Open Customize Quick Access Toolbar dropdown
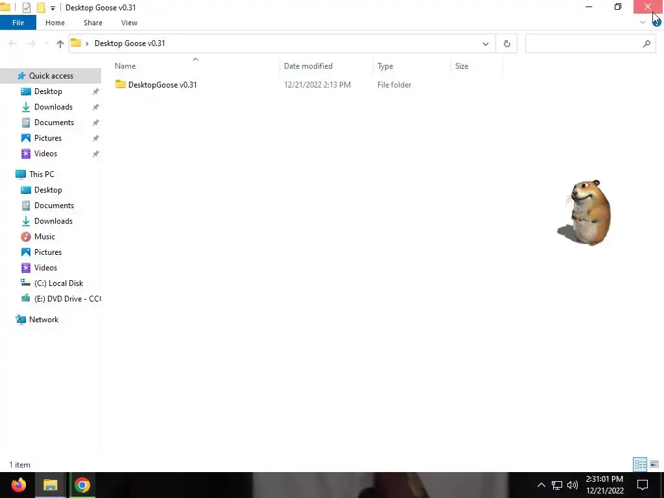The height and width of the screenshot is (498, 664). point(53,8)
